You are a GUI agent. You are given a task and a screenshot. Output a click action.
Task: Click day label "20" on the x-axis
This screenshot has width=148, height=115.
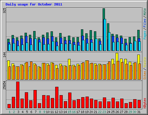91,112
